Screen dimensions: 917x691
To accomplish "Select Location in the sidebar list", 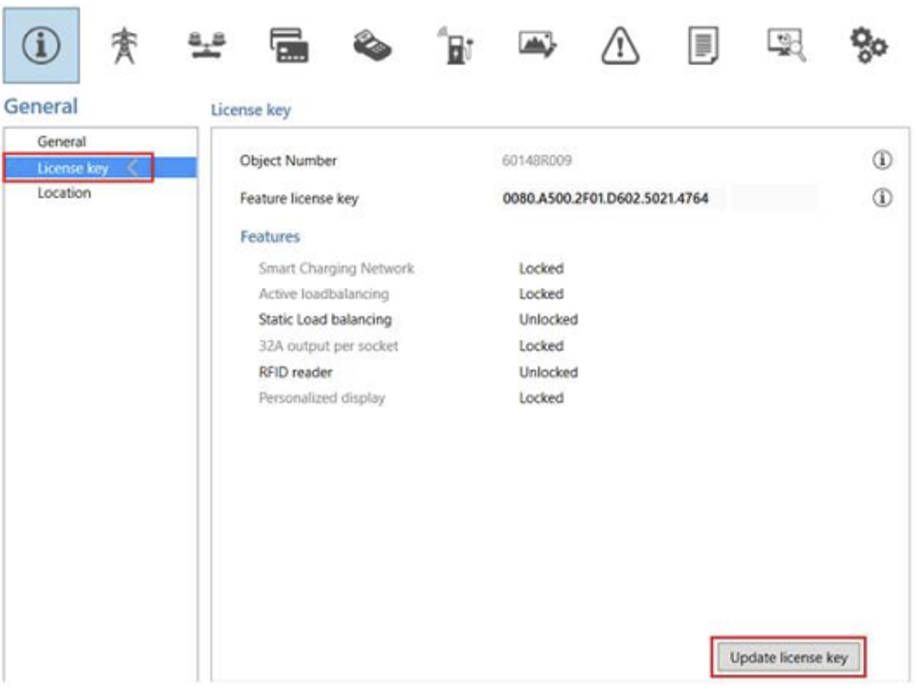I will [64, 193].
